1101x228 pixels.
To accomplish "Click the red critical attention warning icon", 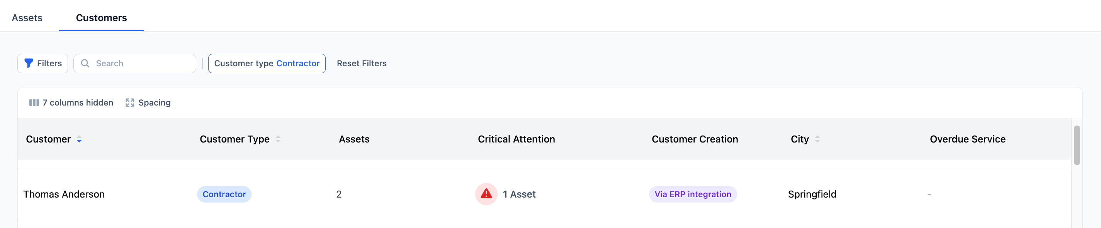I will tap(486, 194).
